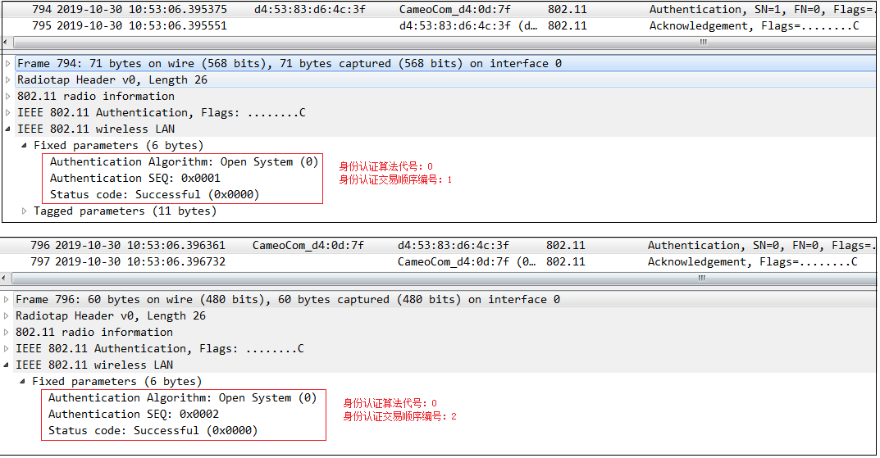The width and height of the screenshot is (880, 458).
Task: Click 802.11 protocol cell of packet 795
Action: [568, 25]
